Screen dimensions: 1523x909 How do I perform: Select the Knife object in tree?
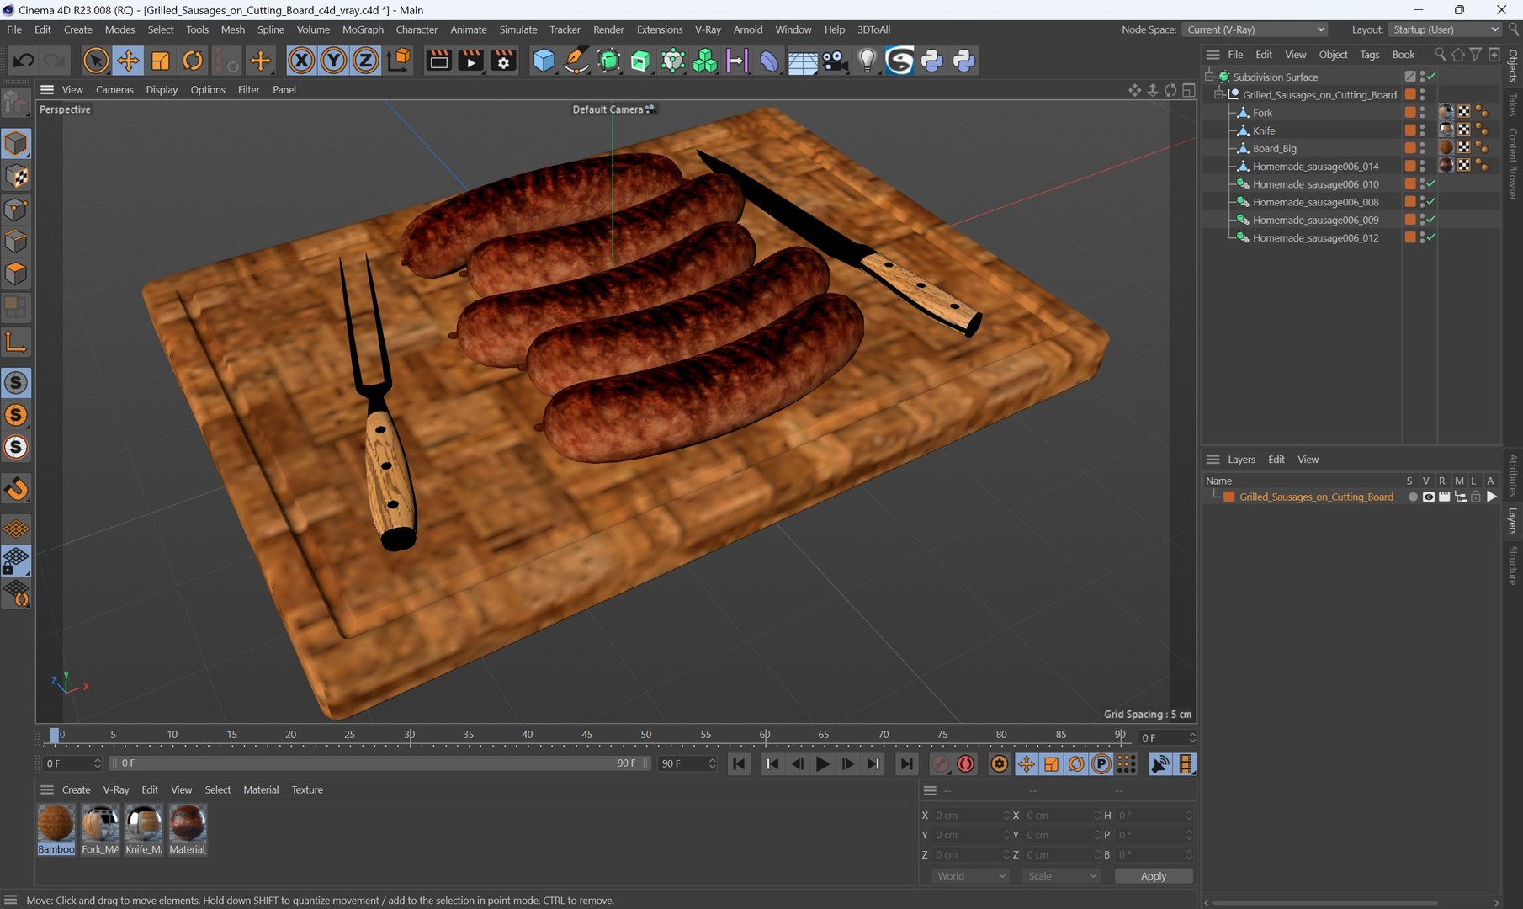coord(1264,131)
